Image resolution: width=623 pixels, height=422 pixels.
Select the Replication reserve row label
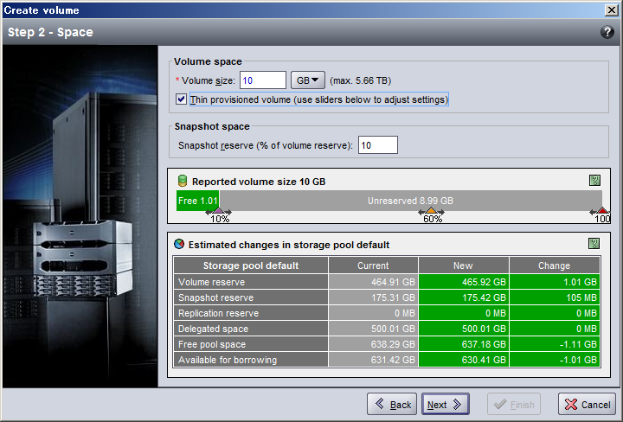coord(251,313)
